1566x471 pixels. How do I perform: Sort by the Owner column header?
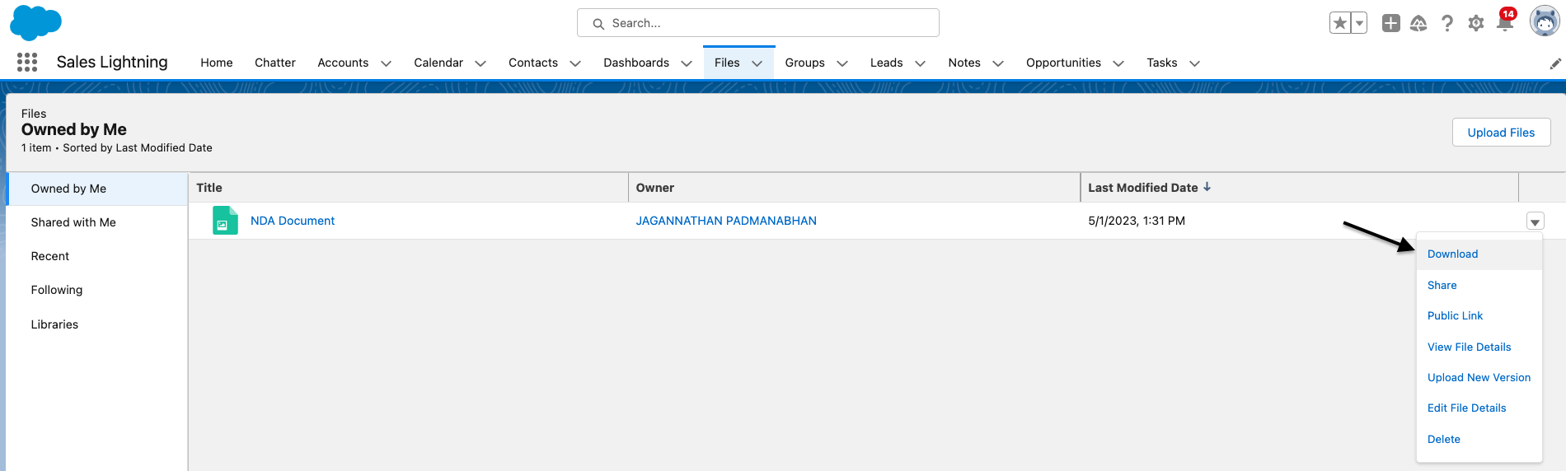tap(854, 188)
